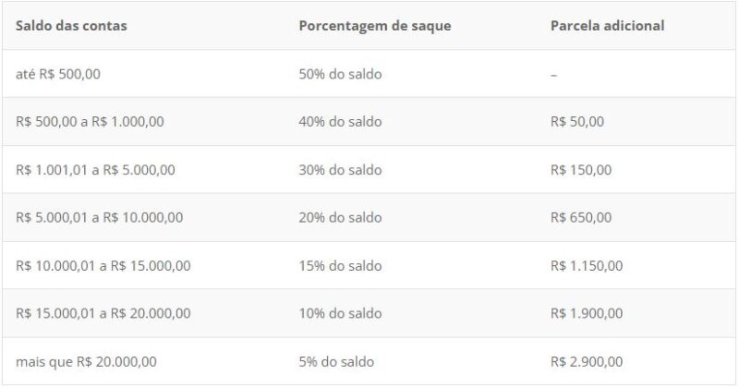Select the '15% do saldo' cell

[340, 266]
